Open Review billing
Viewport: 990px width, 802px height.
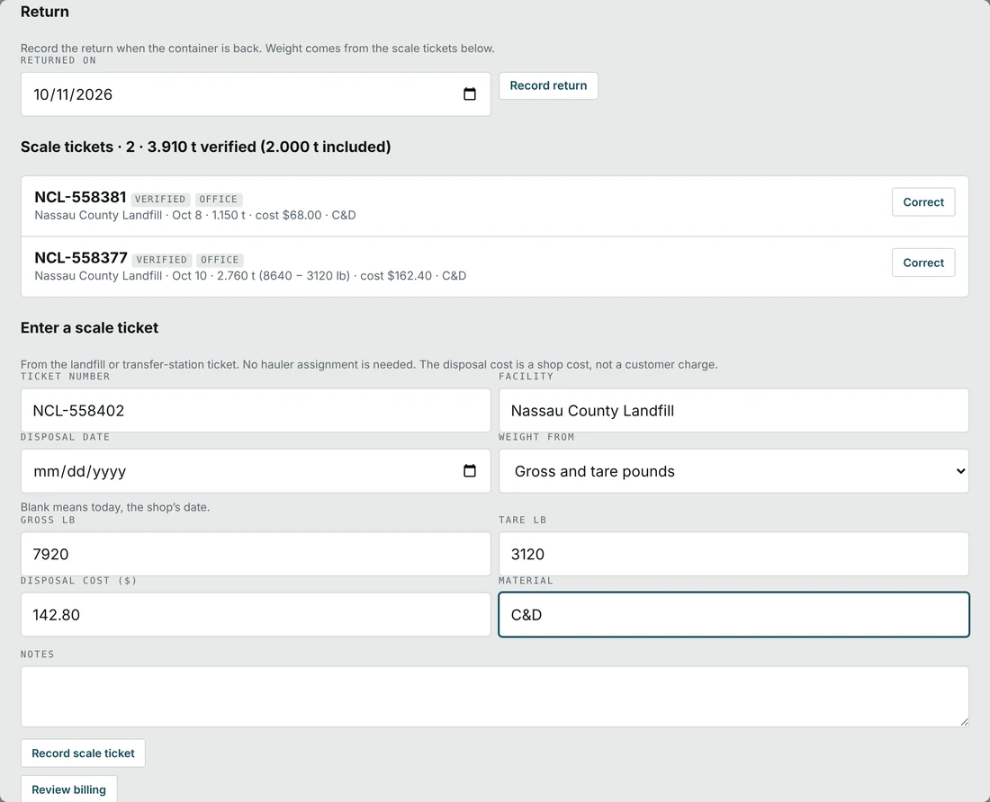tap(68, 789)
